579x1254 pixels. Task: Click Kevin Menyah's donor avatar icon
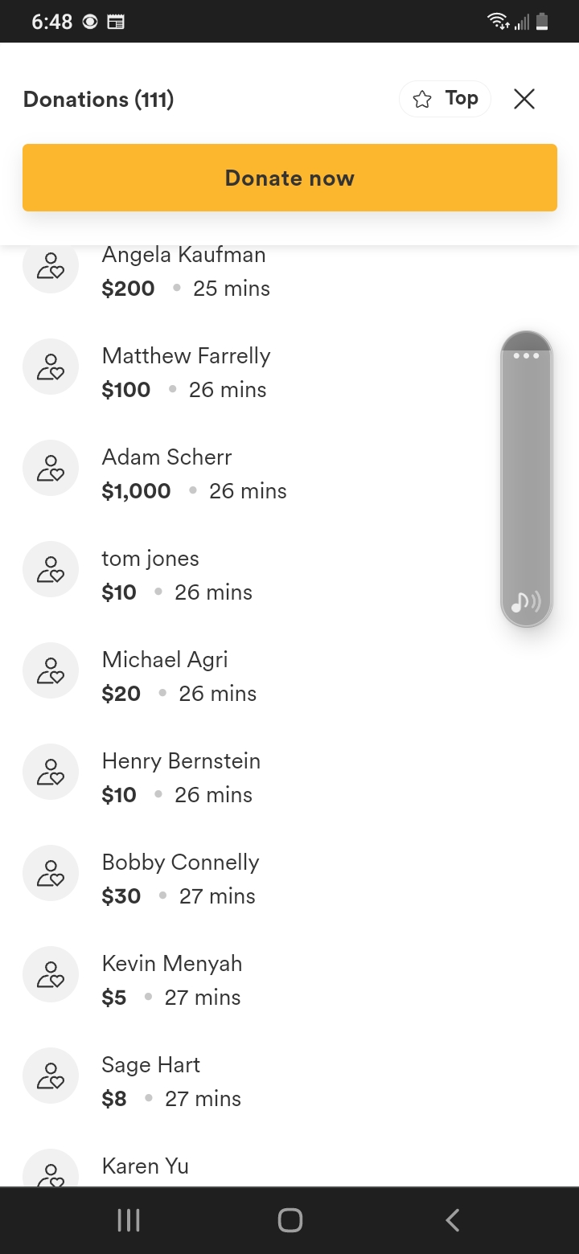[x=51, y=974]
